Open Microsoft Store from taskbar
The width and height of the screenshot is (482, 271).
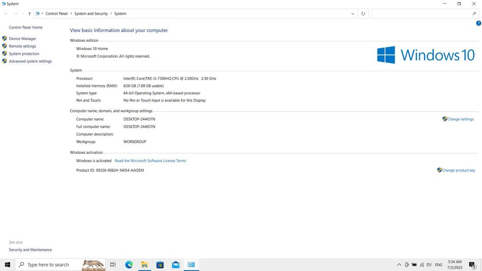160,265
